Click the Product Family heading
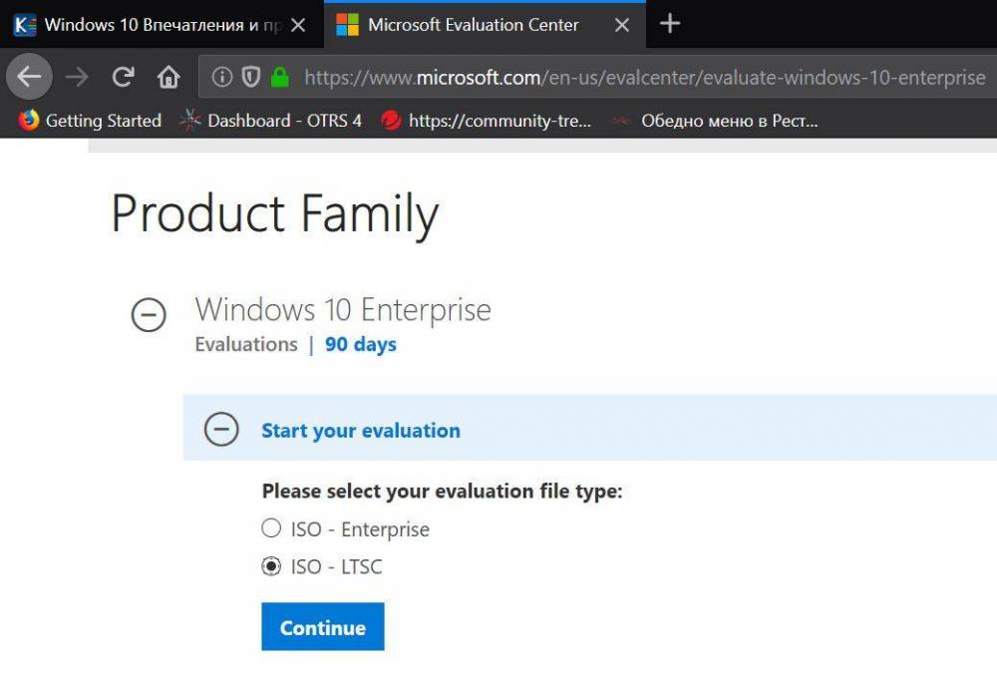This screenshot has width=997, height=688. [x=275, y=214]
